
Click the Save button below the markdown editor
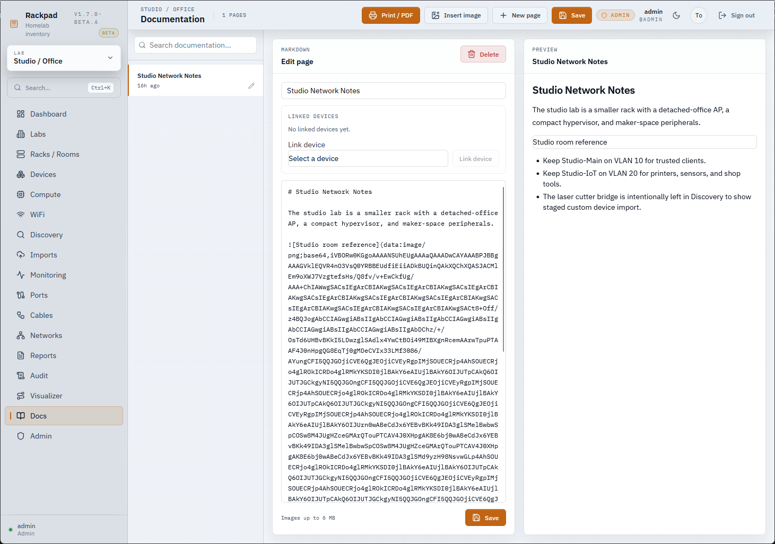485,518
